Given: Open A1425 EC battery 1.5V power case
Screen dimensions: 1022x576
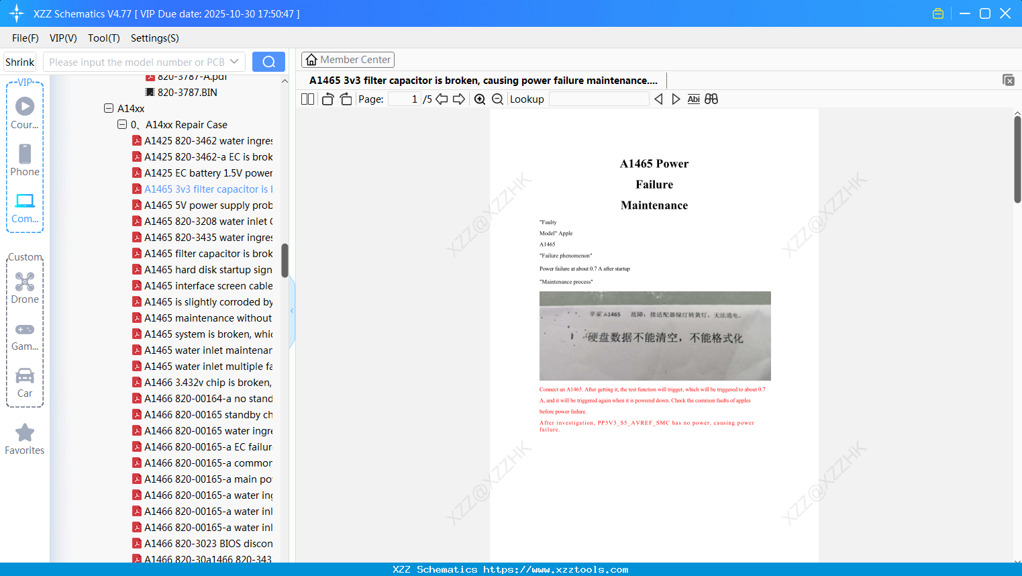Looking at the screenshot, I should point(202,173).
